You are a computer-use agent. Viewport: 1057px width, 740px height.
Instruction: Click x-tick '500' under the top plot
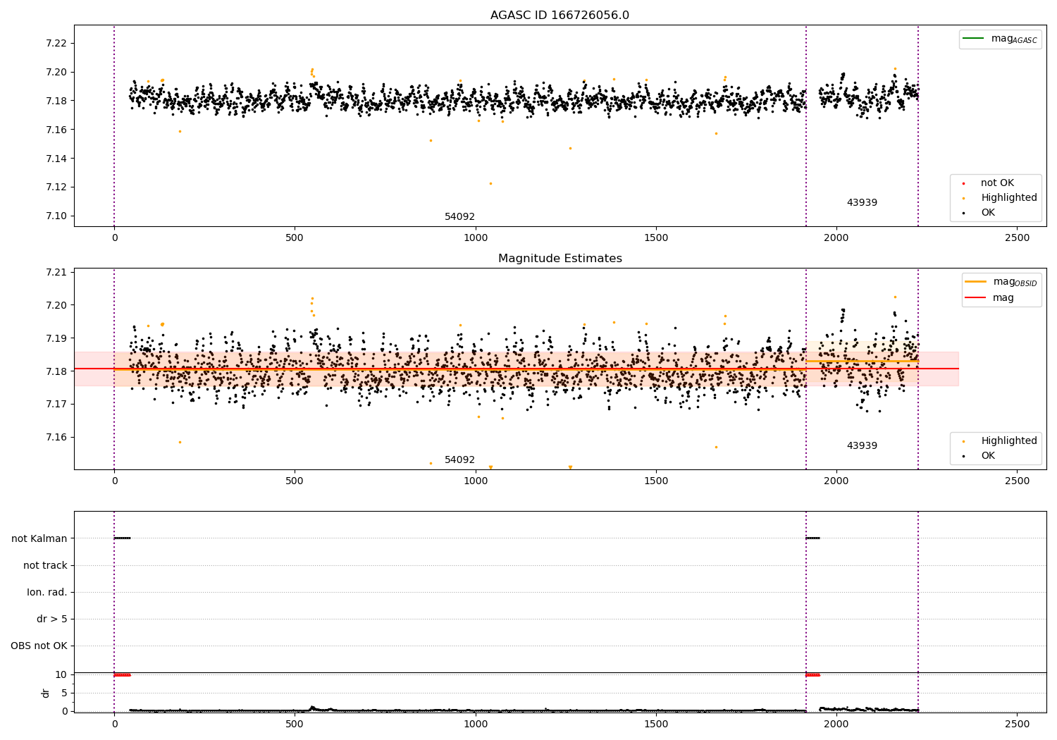pyautogui.click(x=295, y=238)
